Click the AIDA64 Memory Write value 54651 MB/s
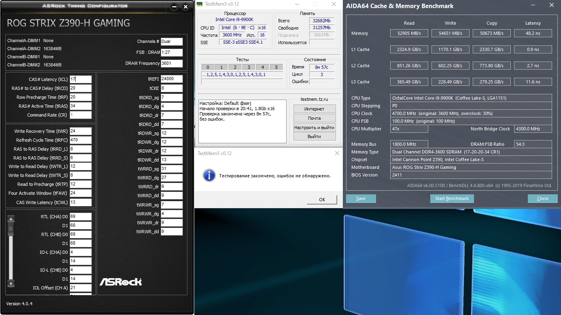Screen dimensions: 561x315 (x=450, y=33)
